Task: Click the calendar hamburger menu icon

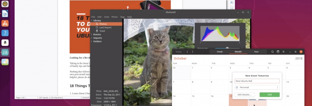Action: tap(284, 52)
